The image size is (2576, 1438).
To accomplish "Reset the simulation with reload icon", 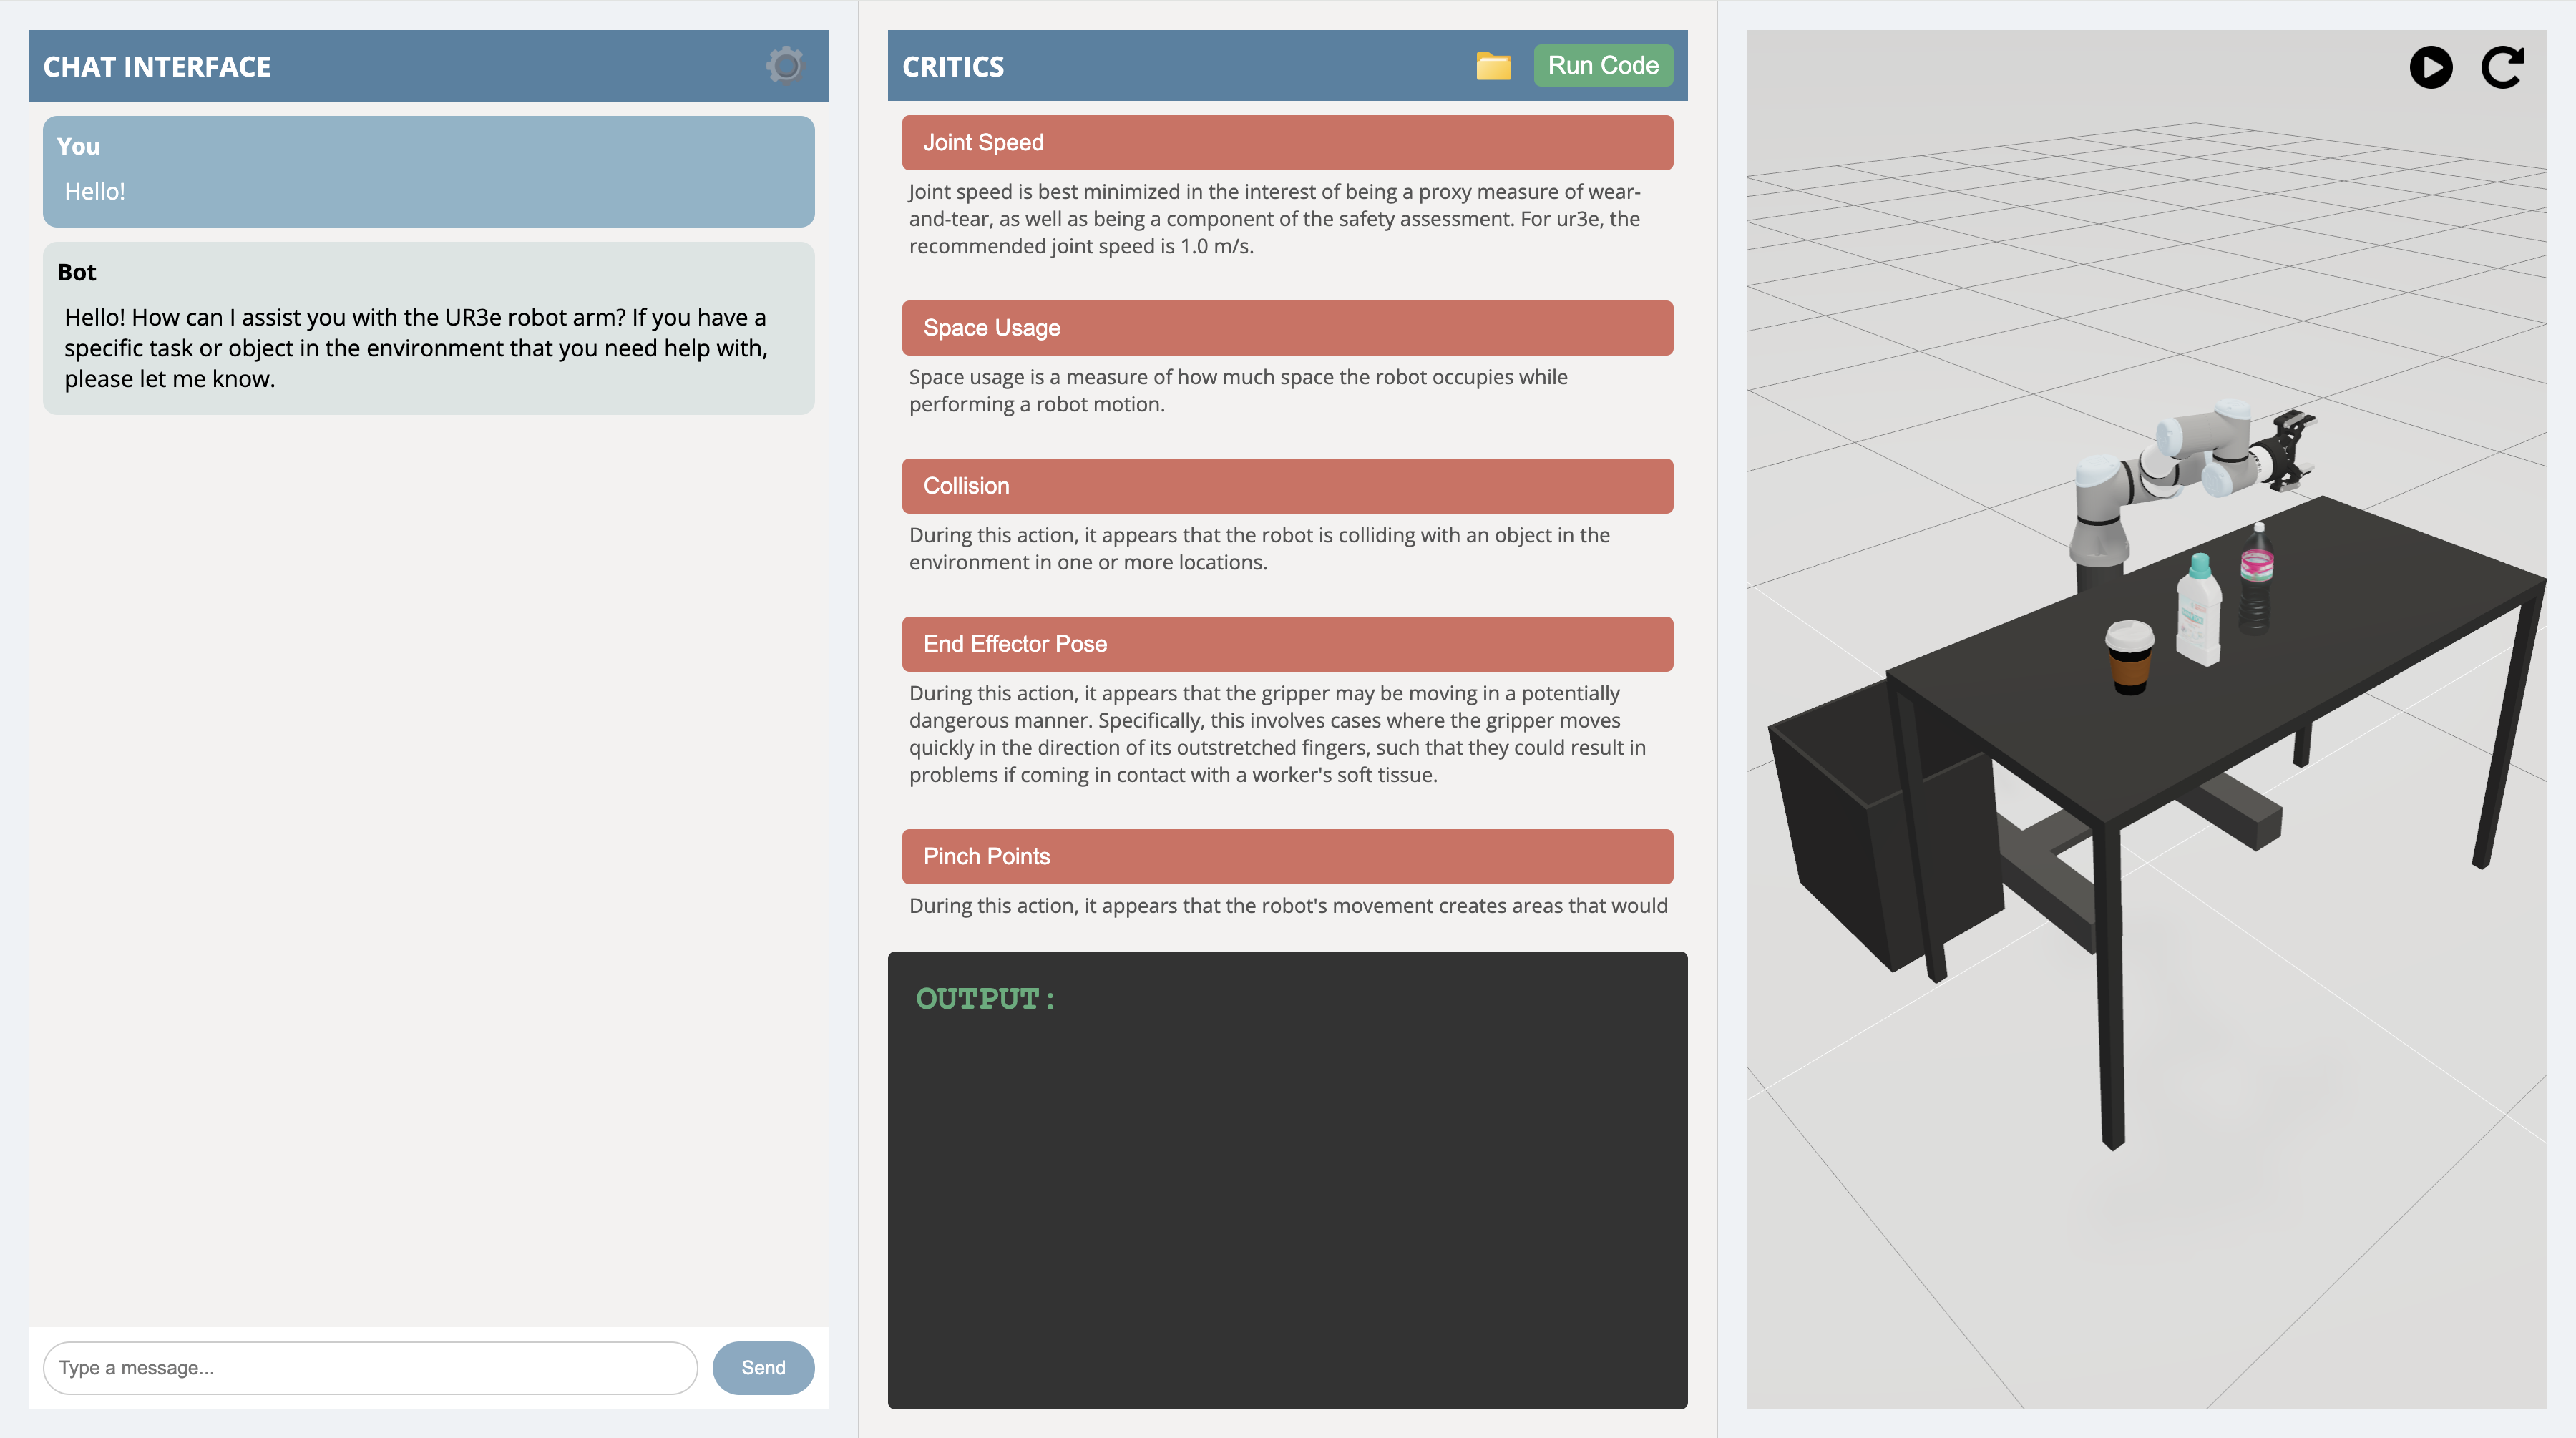I will 2502,67.
